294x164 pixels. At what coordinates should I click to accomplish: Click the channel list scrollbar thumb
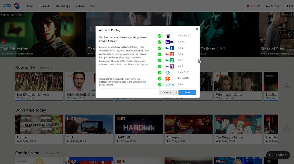[198, 61]
